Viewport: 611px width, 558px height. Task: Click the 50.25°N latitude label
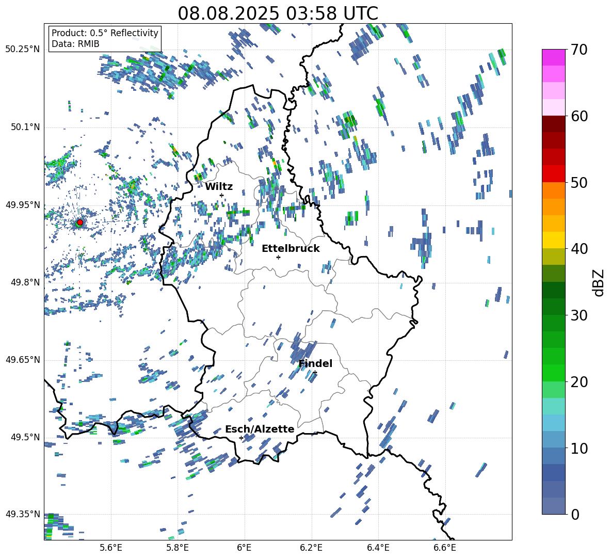tap(23, 50)
